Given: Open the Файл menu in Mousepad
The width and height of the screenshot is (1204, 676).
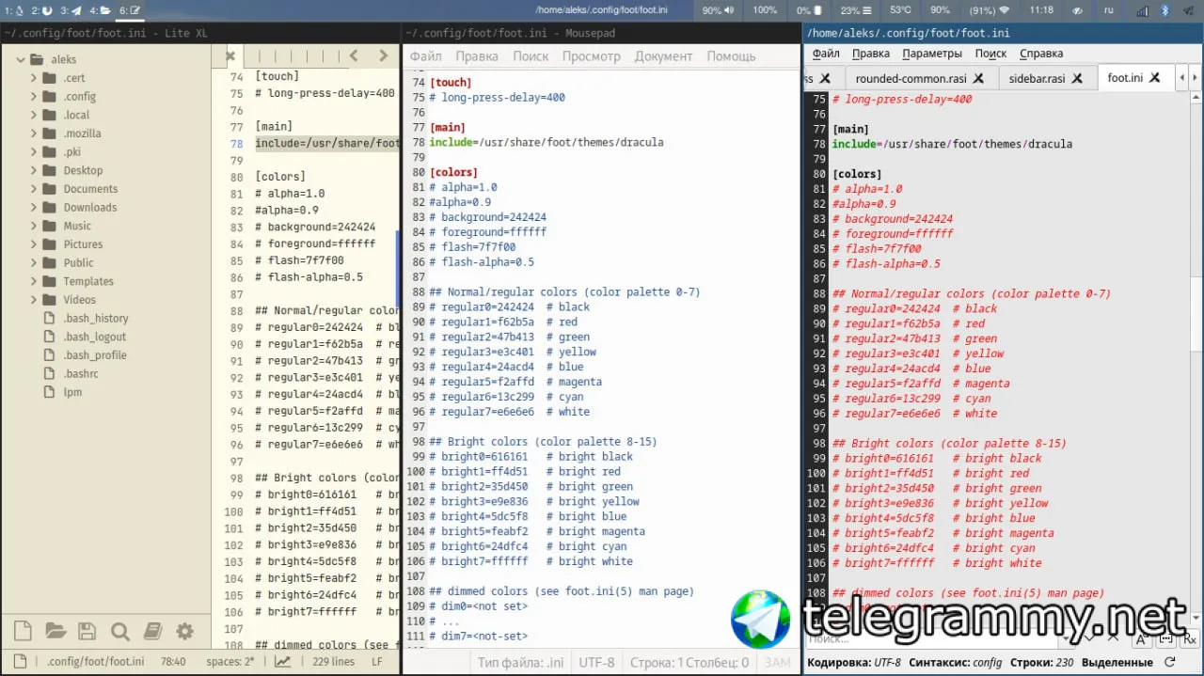Looking at the screenshot, I should pos(425,55).
